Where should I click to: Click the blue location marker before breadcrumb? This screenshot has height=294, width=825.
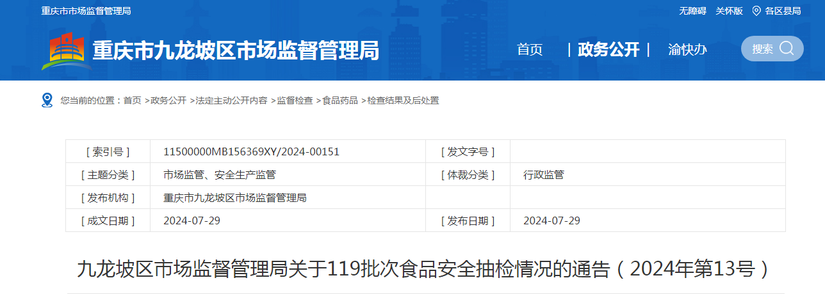click(47, 100)
